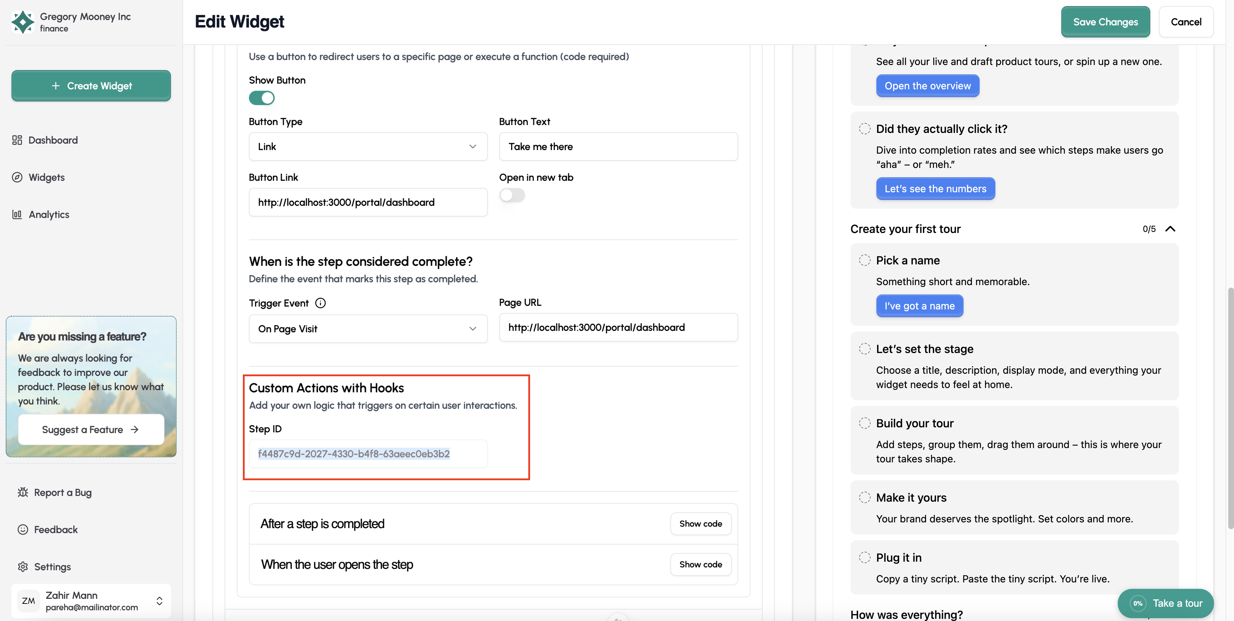This screenshot has width=1234, height=621.
Task: Navigate to Widgets in the sidebar
Action: pyautogui.click(x=46, y=177)
